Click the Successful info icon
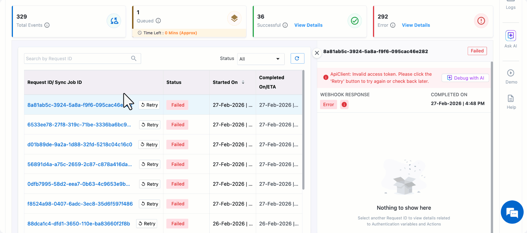The width and height of the screenshot is (527, 233). 285,25
